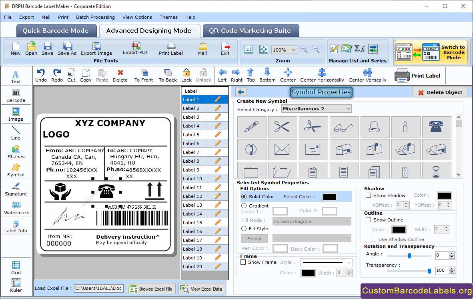Viewport: 473px width, 299px height.
Task: Select Fill Style radio option
Action: 244,229
